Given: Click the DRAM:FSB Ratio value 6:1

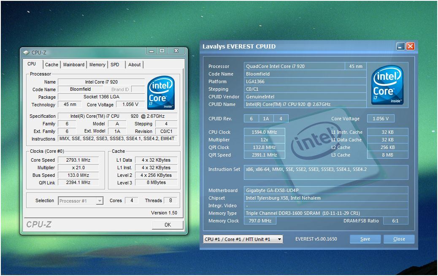Looking at the screenshot, I should click(395, 221).
